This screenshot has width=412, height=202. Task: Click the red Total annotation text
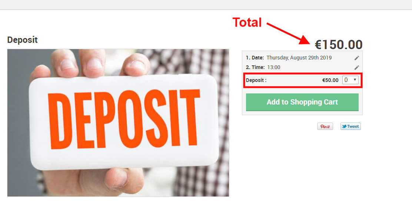247,23
